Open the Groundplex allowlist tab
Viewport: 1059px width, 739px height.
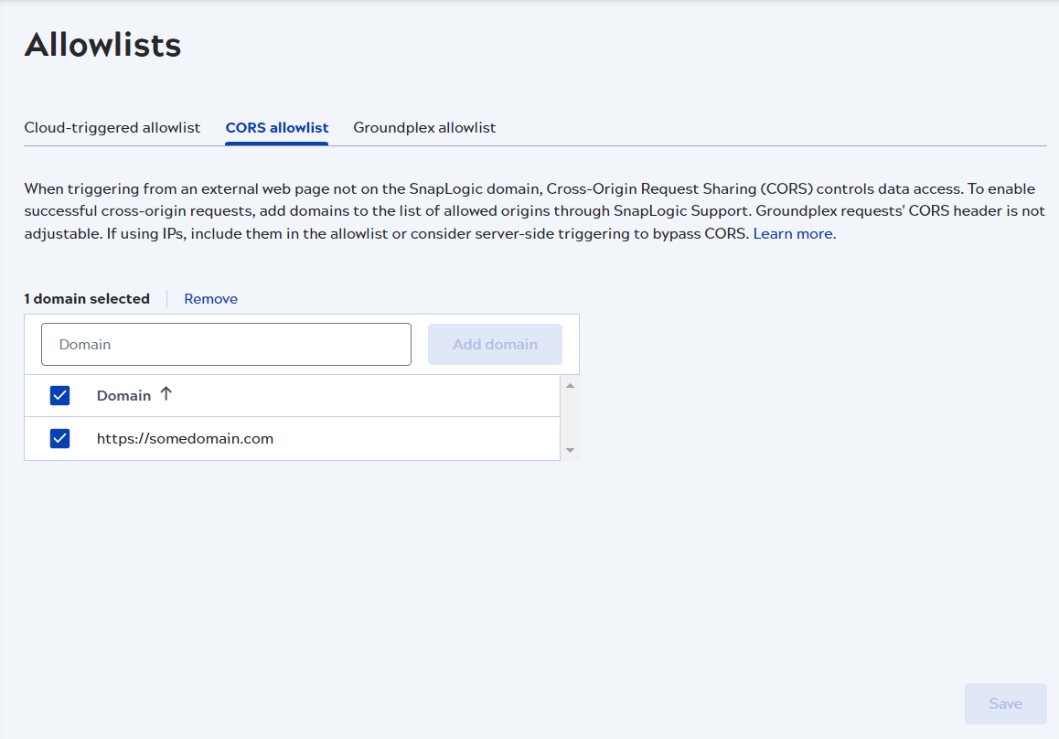[x=424, y=127]
